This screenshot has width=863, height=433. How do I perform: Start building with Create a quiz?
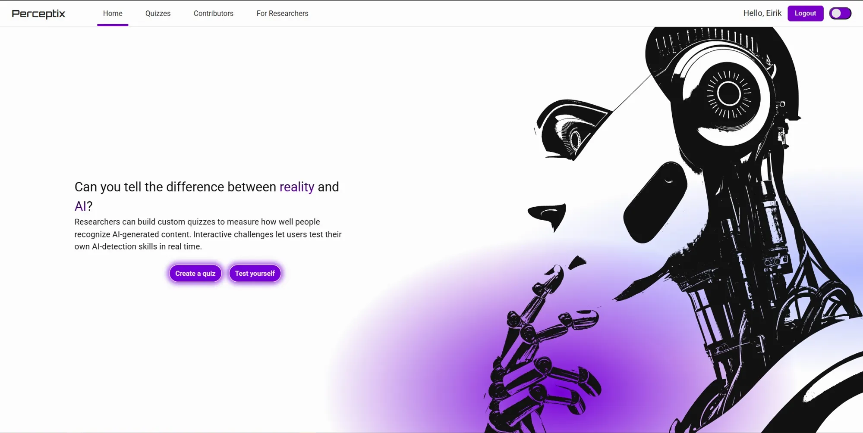(195, 273)
